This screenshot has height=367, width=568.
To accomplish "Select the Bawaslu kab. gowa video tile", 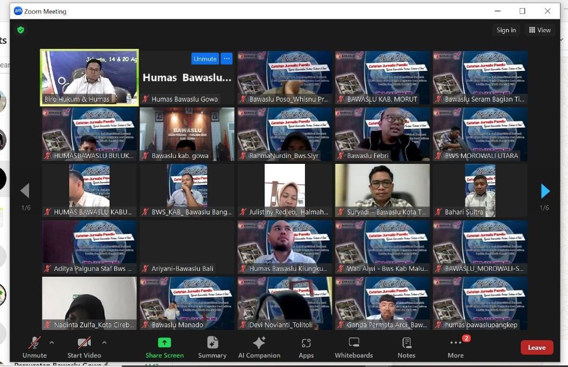I will (187, 134).
